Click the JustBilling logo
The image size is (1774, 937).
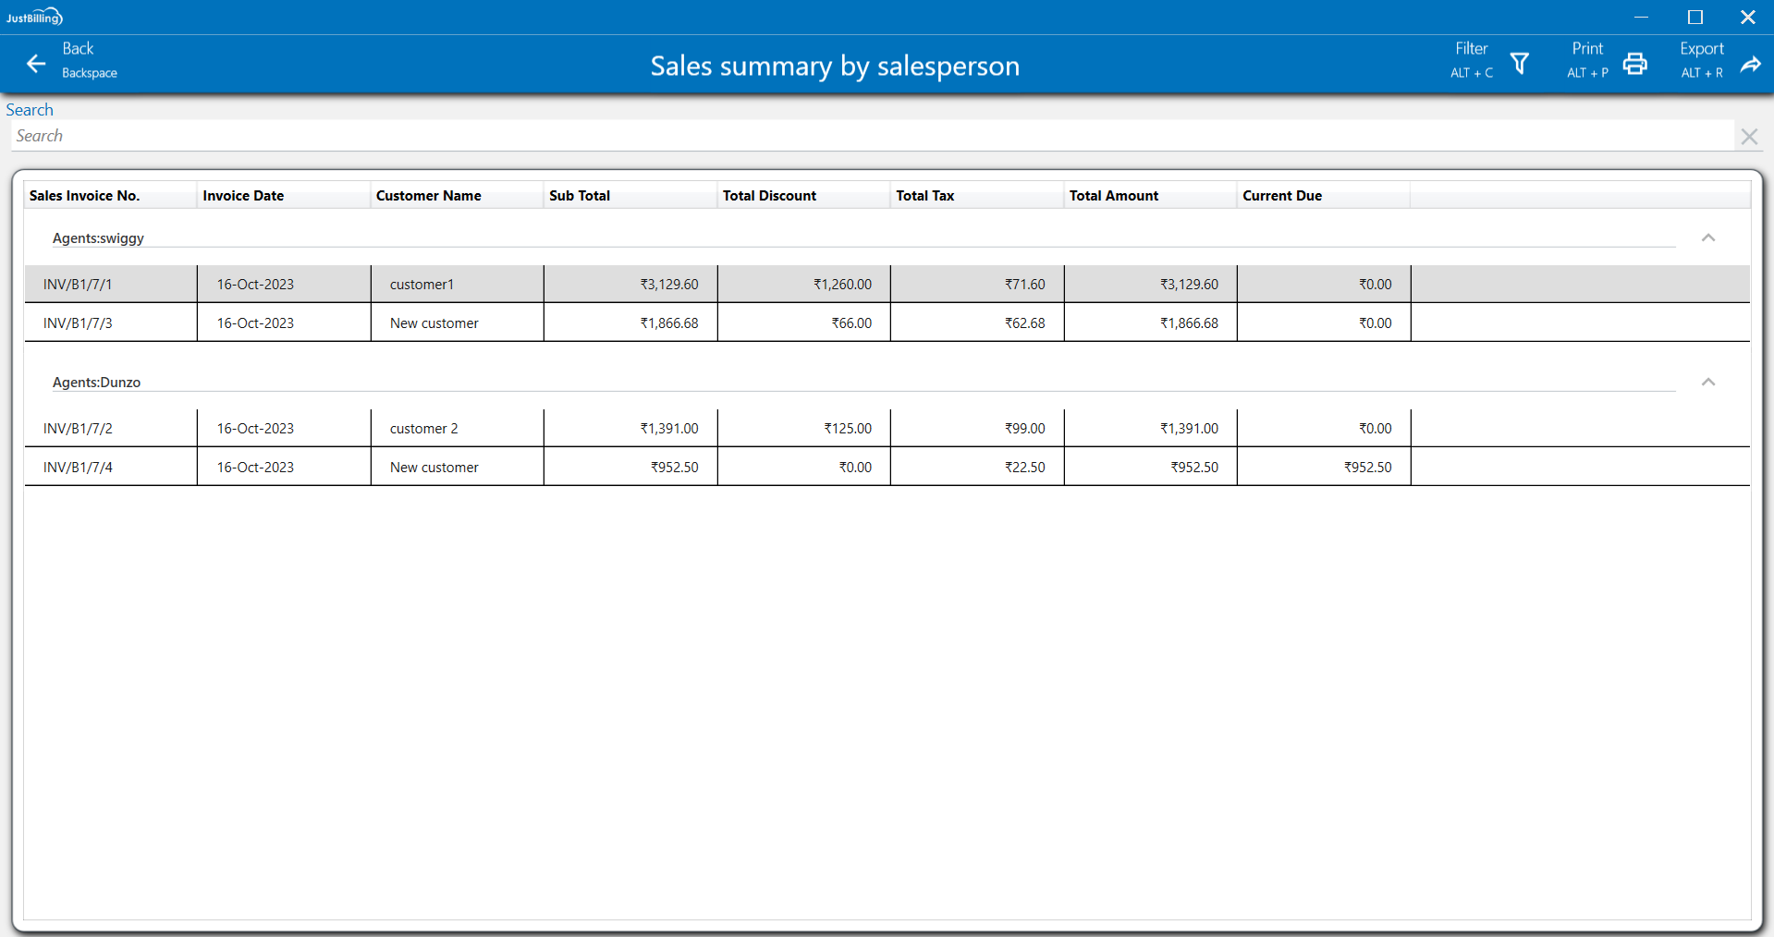coord(34,17)
